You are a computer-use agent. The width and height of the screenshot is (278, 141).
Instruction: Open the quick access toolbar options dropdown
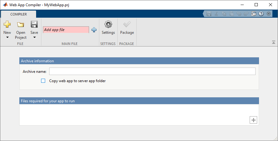tap(269, 14)
